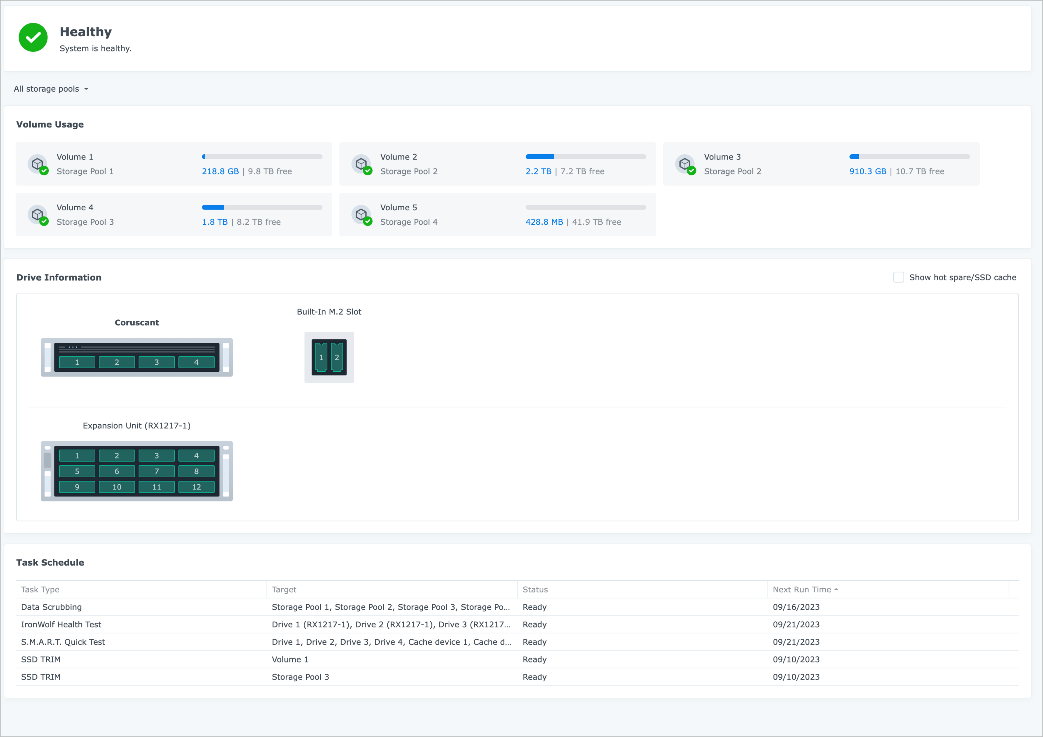Enable Show hot spare/SSD cache checkbox
The image size is (1043, 737).
click(898, 277)
